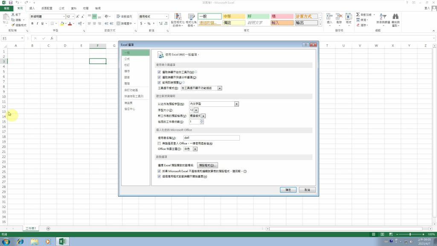
Task: Click the Insert Function fx icon
Action: [52, 38]
